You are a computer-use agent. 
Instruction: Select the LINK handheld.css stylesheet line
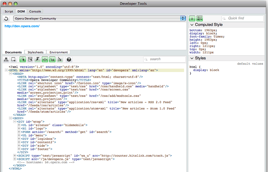[x=93, y=86]
